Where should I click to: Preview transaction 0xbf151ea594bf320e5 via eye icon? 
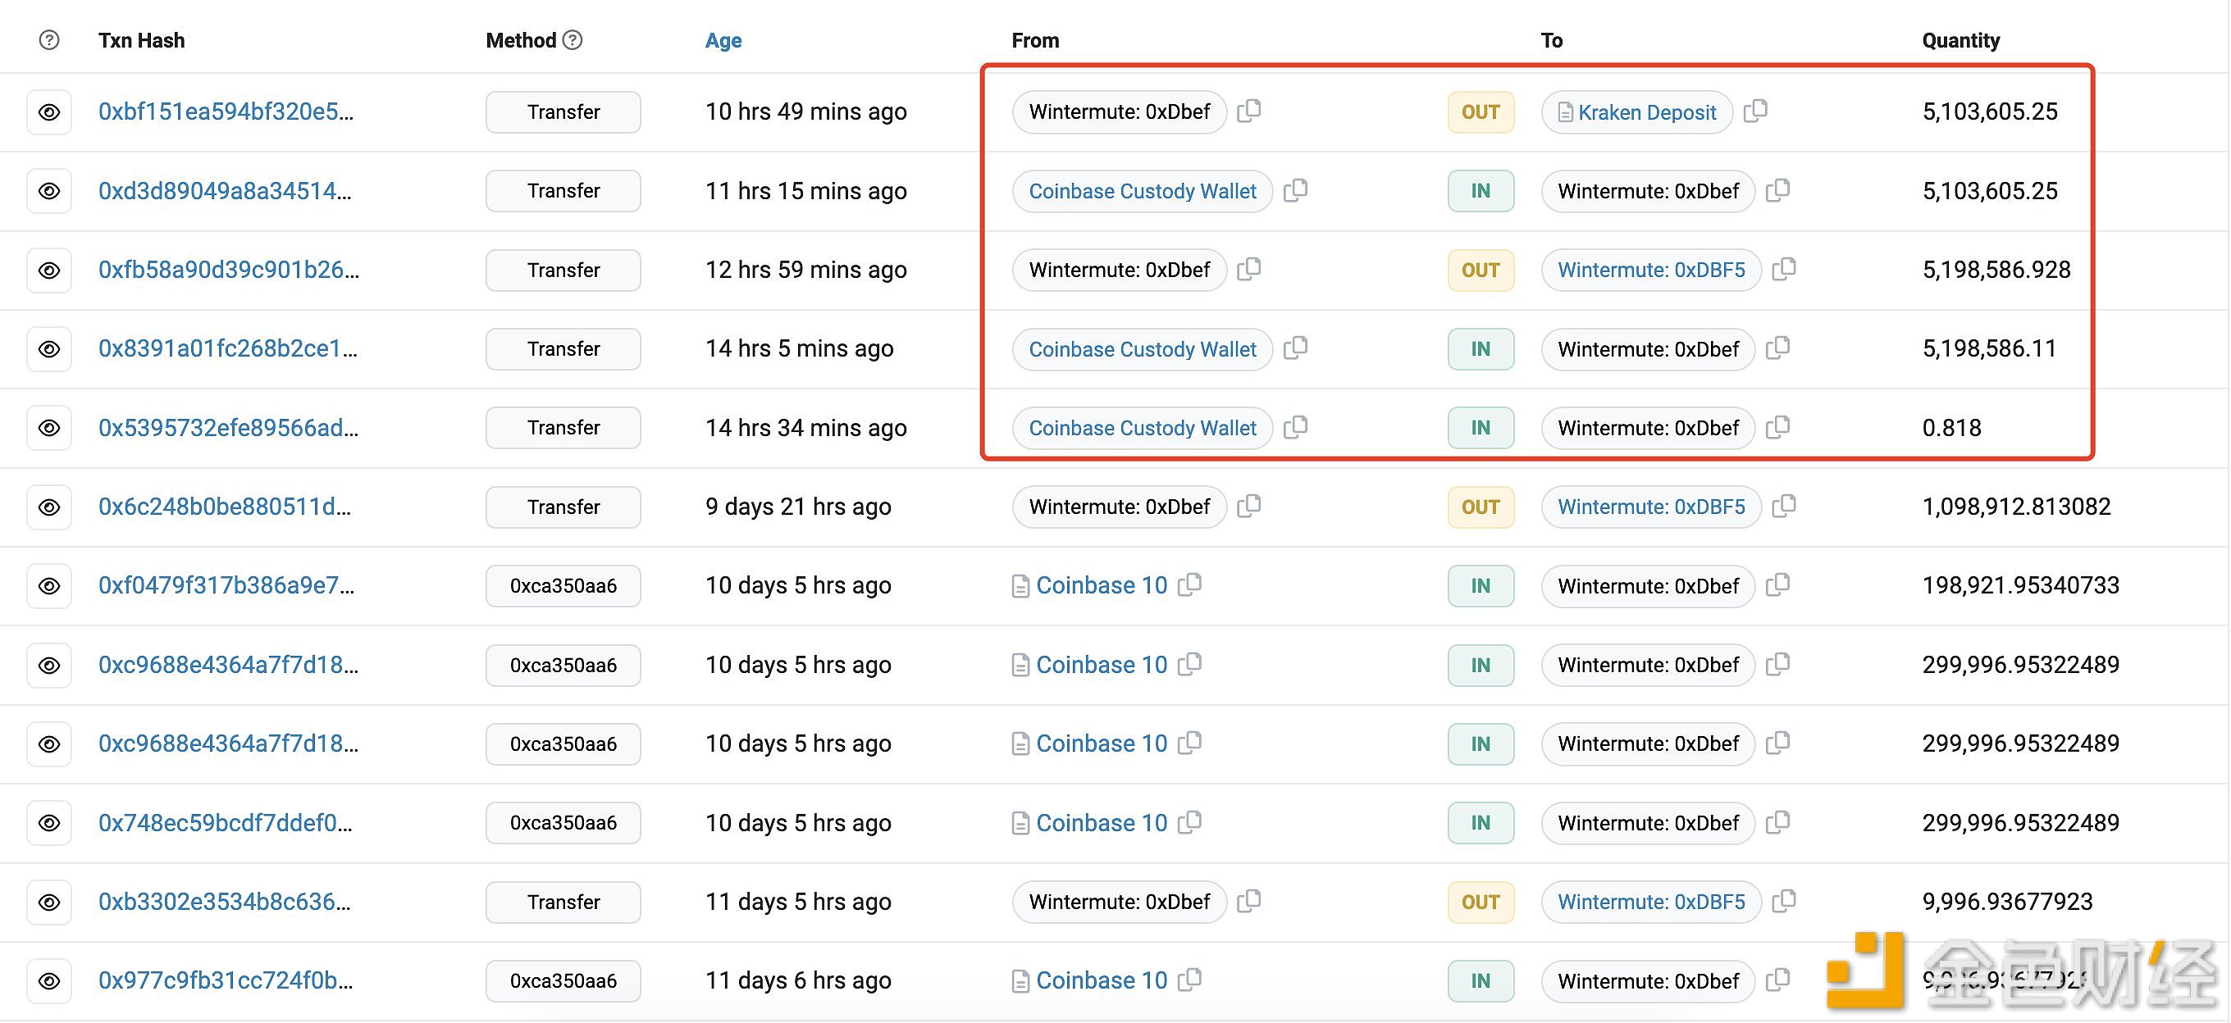point(49,111)
